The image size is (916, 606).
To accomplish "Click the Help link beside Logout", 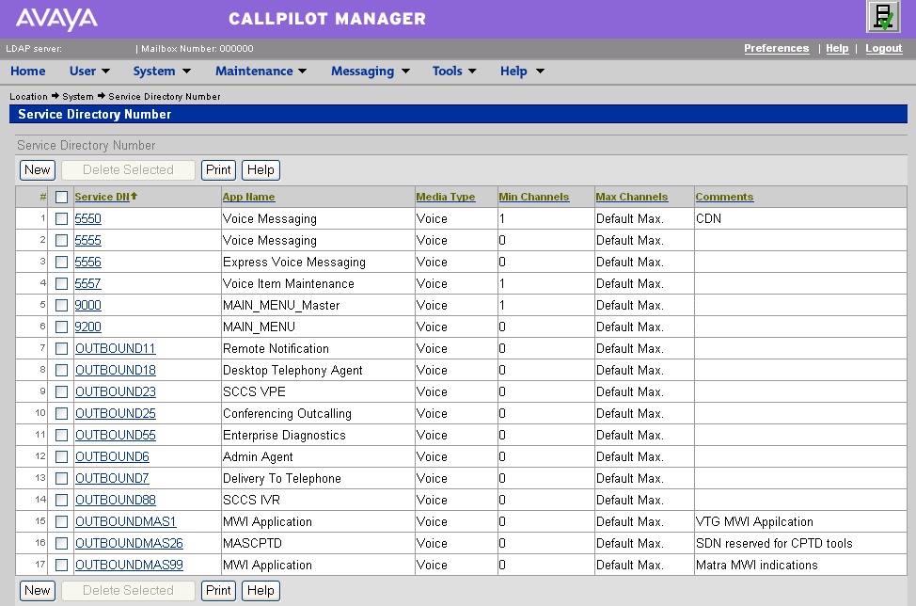I will tap(837, 49).
